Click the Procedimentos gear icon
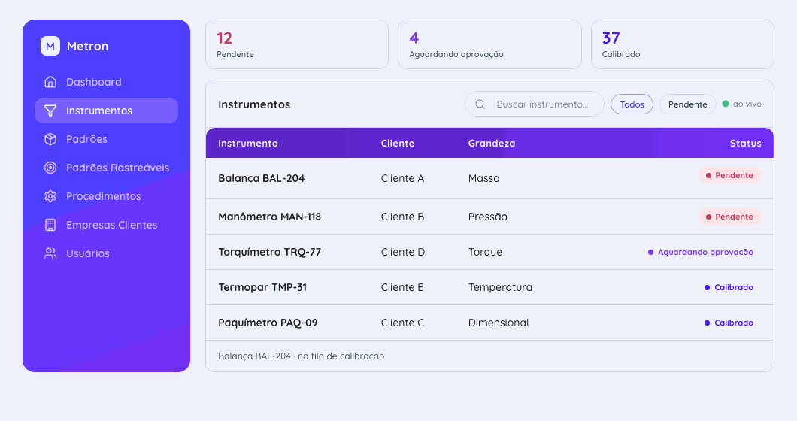797x421 pixels. point(50,196)
